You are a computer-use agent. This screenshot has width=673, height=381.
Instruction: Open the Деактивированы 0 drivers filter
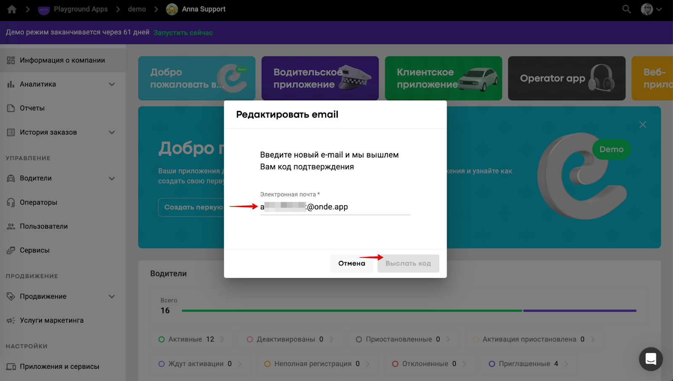290,339
